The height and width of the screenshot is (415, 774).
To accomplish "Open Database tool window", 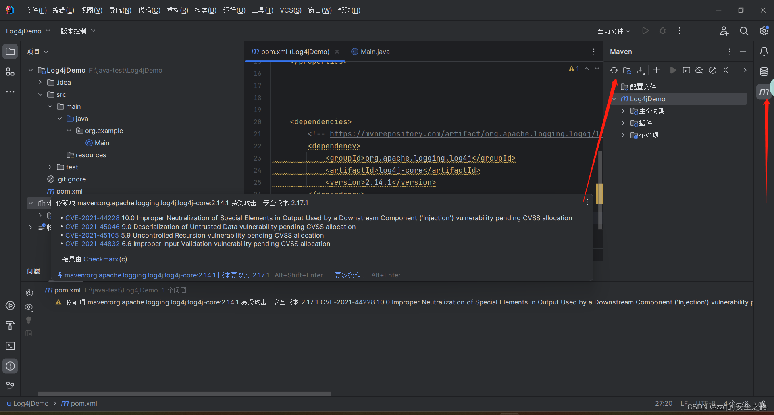I will coord(764,72).
